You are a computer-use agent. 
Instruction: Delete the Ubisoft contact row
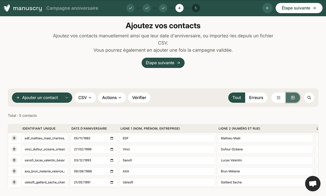(x=14, y=182)
